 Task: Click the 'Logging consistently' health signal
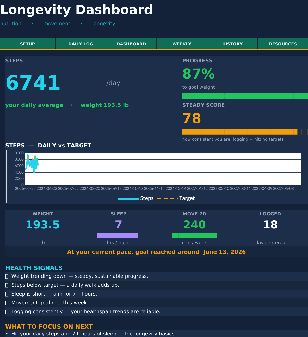tap(156, 312)
